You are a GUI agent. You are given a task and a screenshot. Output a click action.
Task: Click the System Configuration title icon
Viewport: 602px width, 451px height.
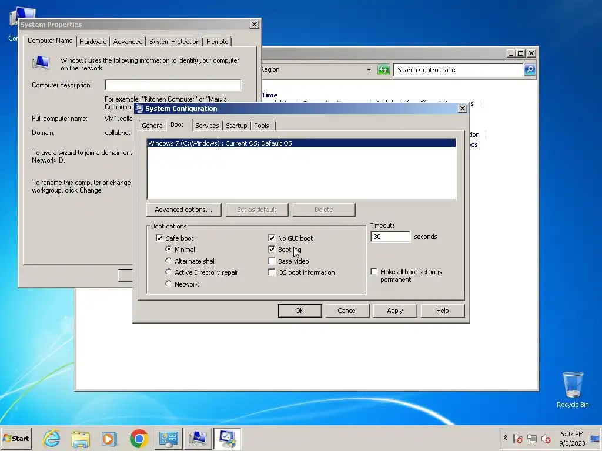click(139, 109)
